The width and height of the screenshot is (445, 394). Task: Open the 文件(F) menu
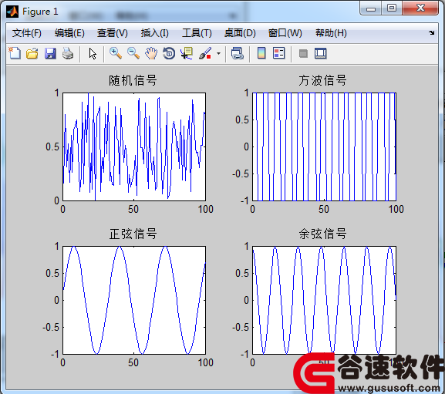pos(27,33)
